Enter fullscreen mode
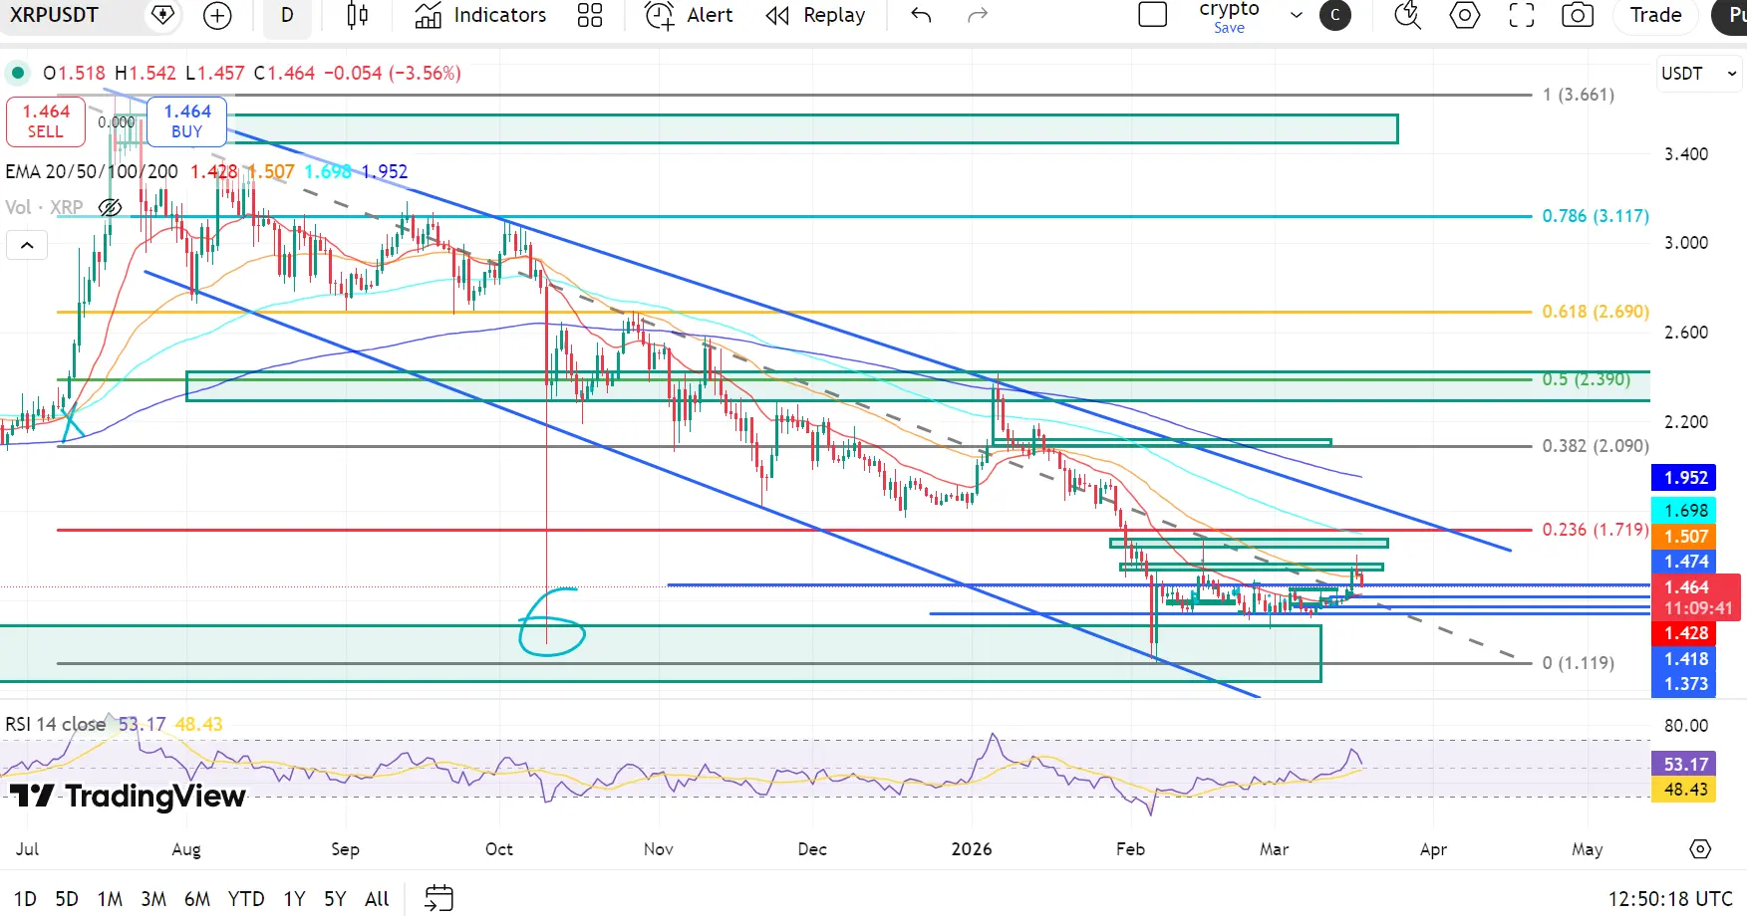 pos(1522,15)
